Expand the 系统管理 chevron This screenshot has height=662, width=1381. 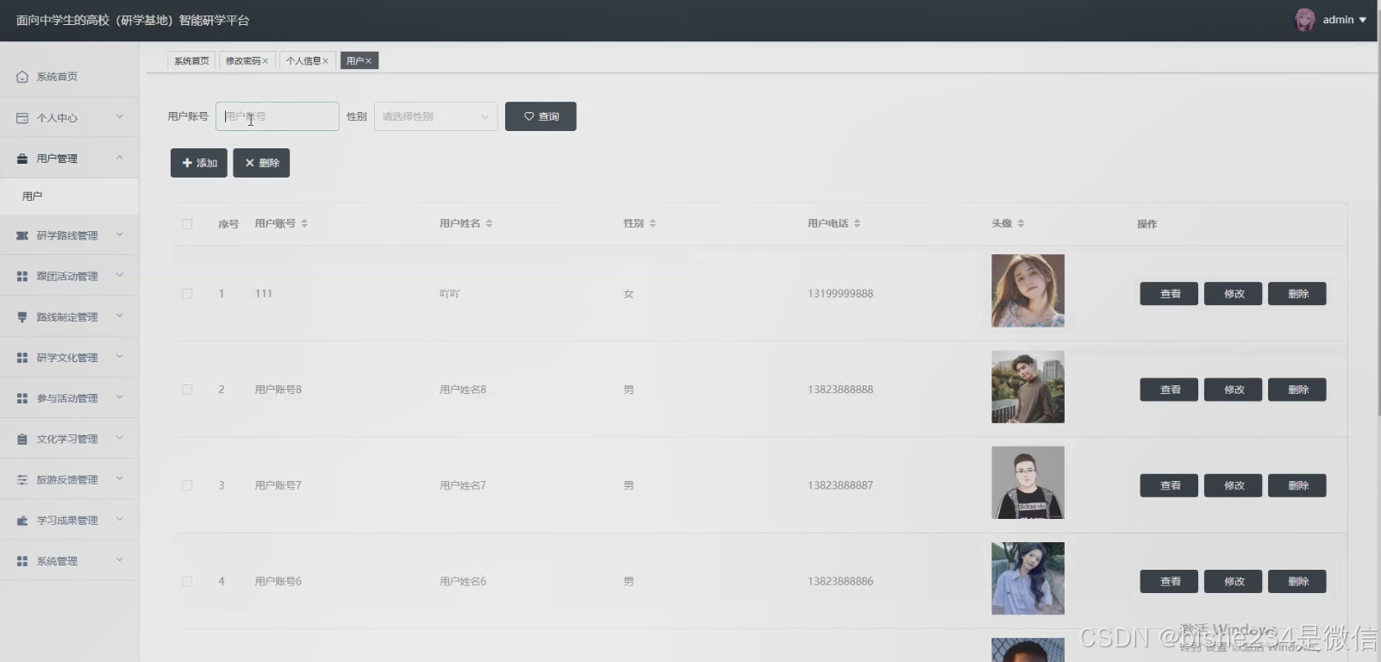coord(120,560)
